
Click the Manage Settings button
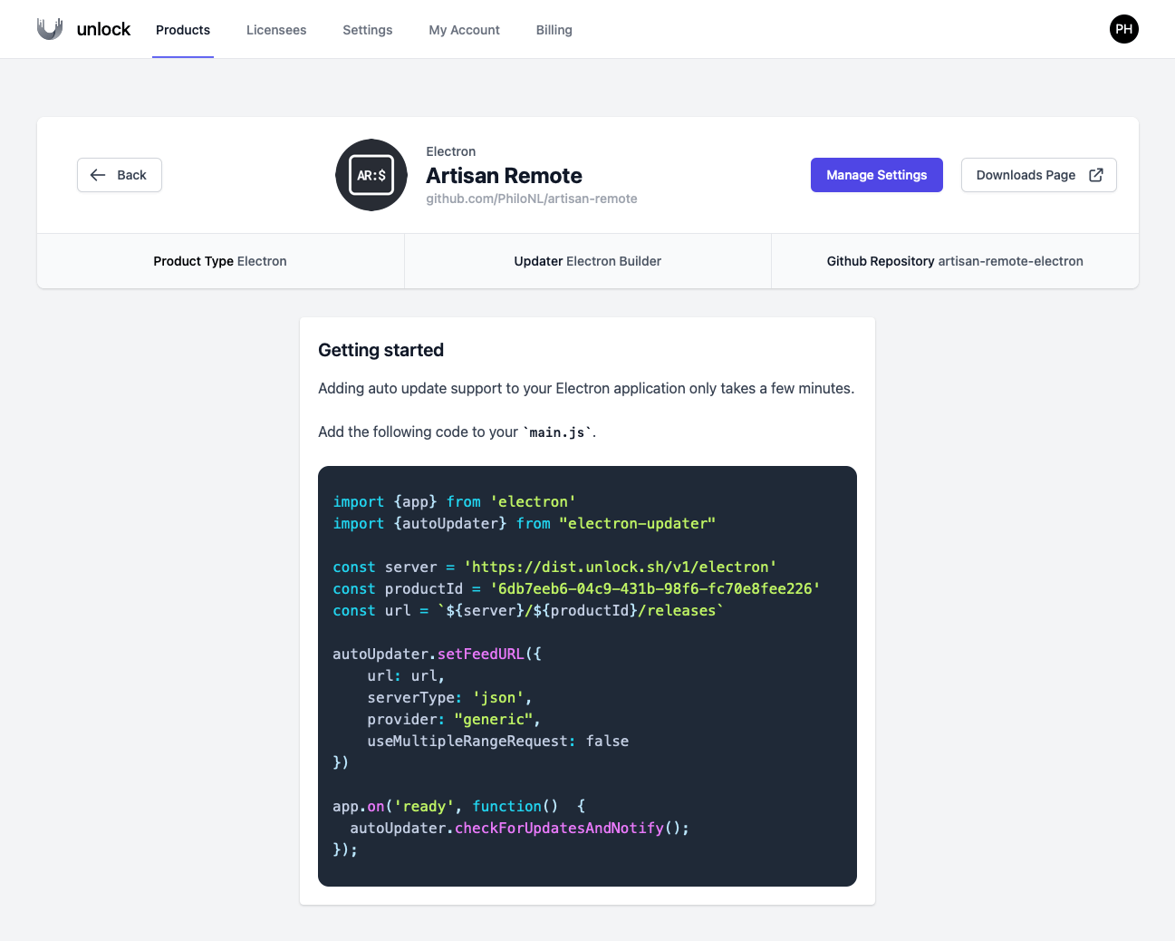(876, 175)
